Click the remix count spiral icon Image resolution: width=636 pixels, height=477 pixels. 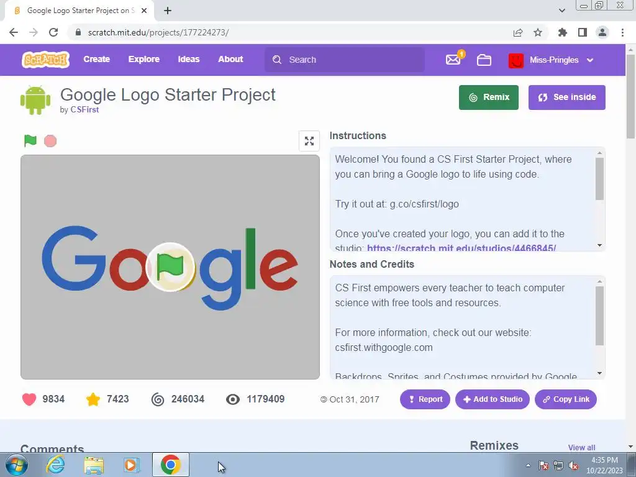pos(158,399)
